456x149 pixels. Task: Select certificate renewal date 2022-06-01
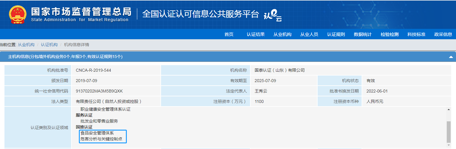click(377, 91)
